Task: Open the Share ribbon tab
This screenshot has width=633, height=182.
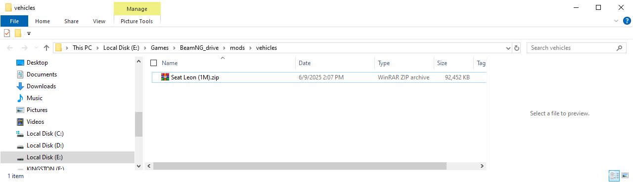Action: (x=71, y=21)
